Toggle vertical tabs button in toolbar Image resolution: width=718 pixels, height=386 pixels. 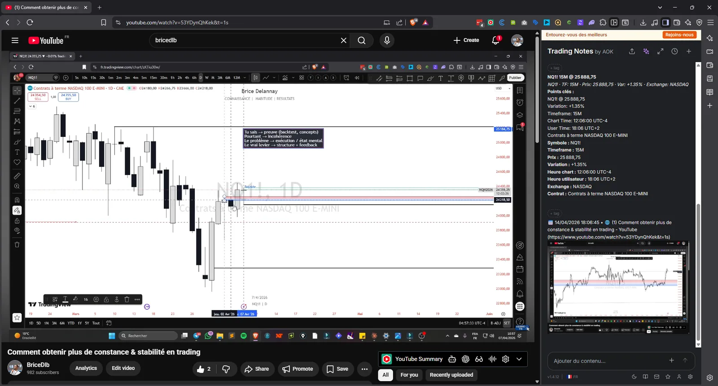coord(614,22)
